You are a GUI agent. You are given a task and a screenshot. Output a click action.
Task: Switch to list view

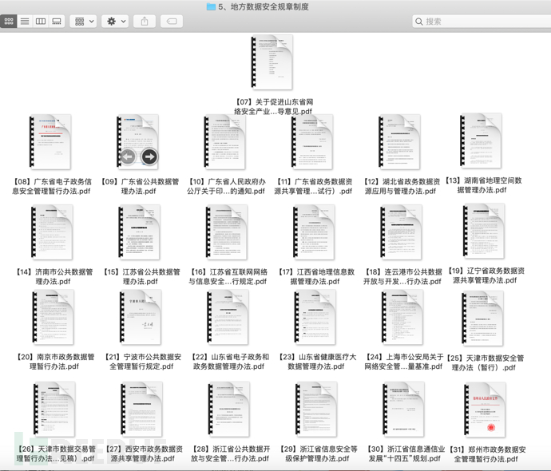click(x=25, y=22)
